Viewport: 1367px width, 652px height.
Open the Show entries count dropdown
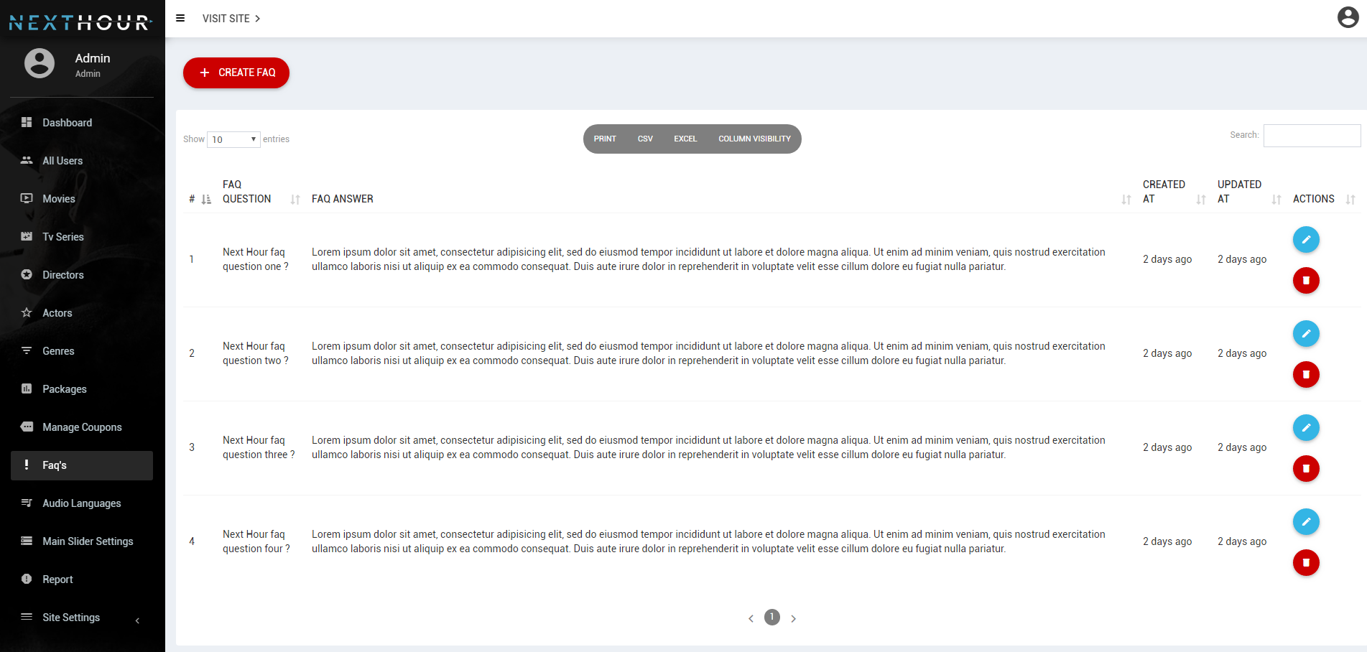233,139
